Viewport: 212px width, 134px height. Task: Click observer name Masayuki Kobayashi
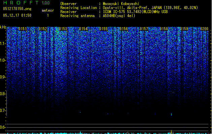tap(121, 4)
